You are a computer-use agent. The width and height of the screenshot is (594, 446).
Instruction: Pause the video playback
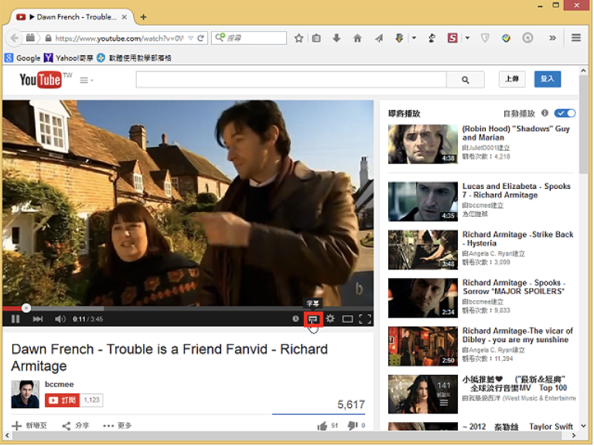click(15, 319)
